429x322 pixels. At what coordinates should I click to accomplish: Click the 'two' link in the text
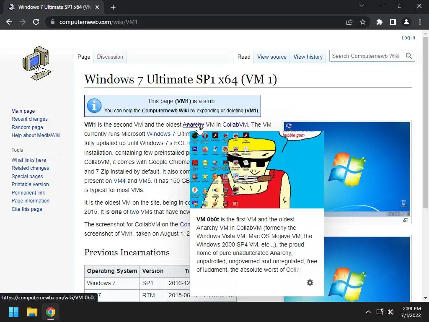tap(134, 212)
